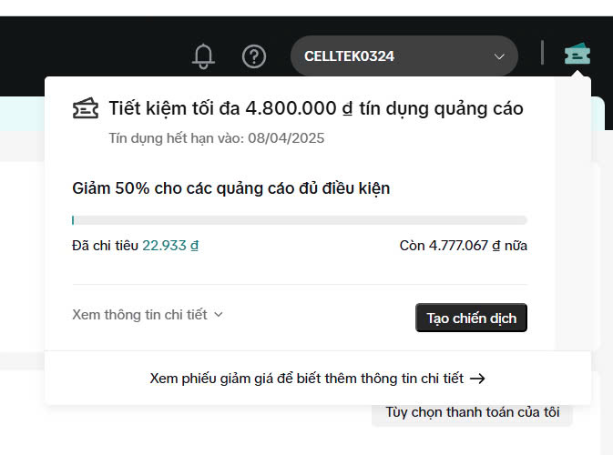Image resolution: width=613 pixels, height=455 pixels.
Task: Click the Còn 4.777.067 đ nữa remaining amount
Action: coord(464,246)
